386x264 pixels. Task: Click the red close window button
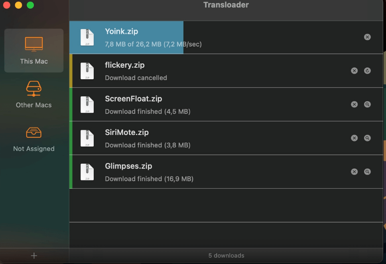point(7,5)
